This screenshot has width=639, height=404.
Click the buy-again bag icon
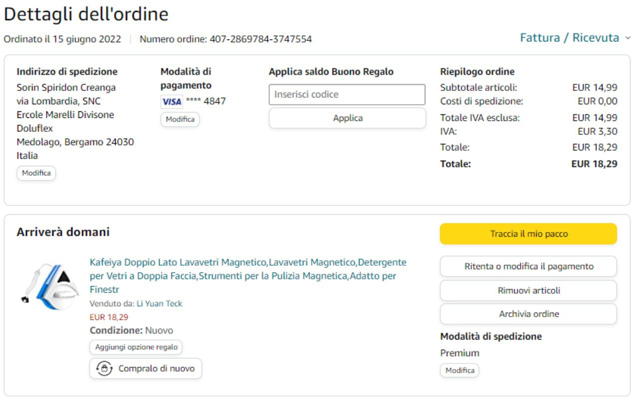pos(104,369)
